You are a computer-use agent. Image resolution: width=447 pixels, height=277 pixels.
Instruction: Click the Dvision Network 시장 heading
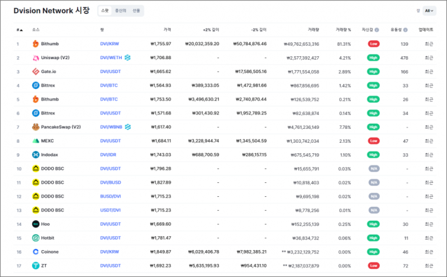click(x=51, y=11)
